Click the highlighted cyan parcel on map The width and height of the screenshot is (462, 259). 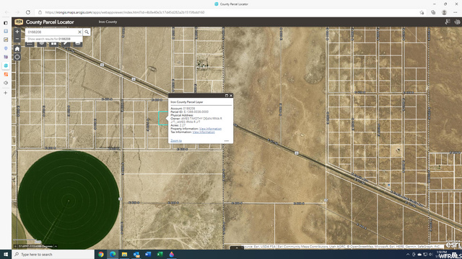(x=162, y=118)
